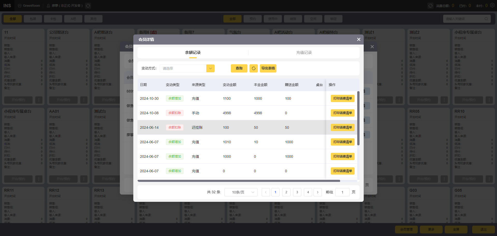The image size is (497, 236).
Task: Select the 锁定 status filter
Action: coord(333,19)
